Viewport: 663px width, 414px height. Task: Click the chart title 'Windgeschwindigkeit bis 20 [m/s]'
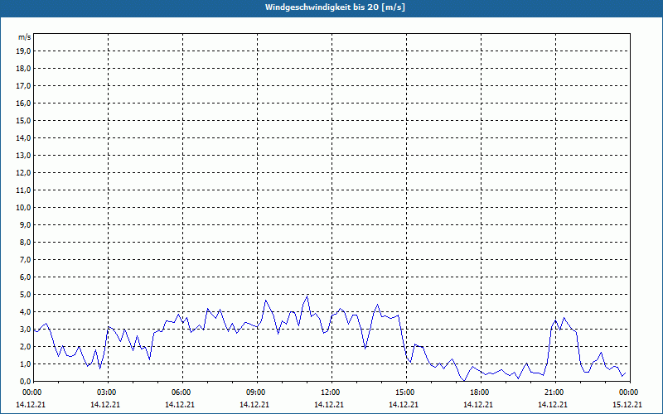point(335,7)
